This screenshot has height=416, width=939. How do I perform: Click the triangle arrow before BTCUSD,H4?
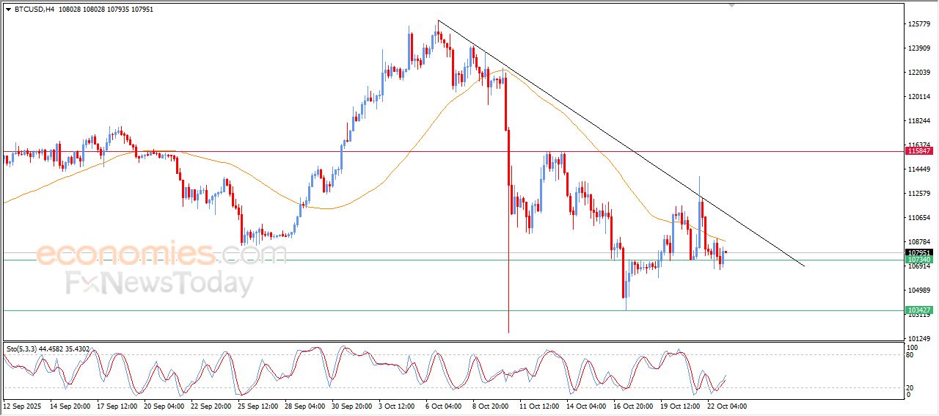8,10
